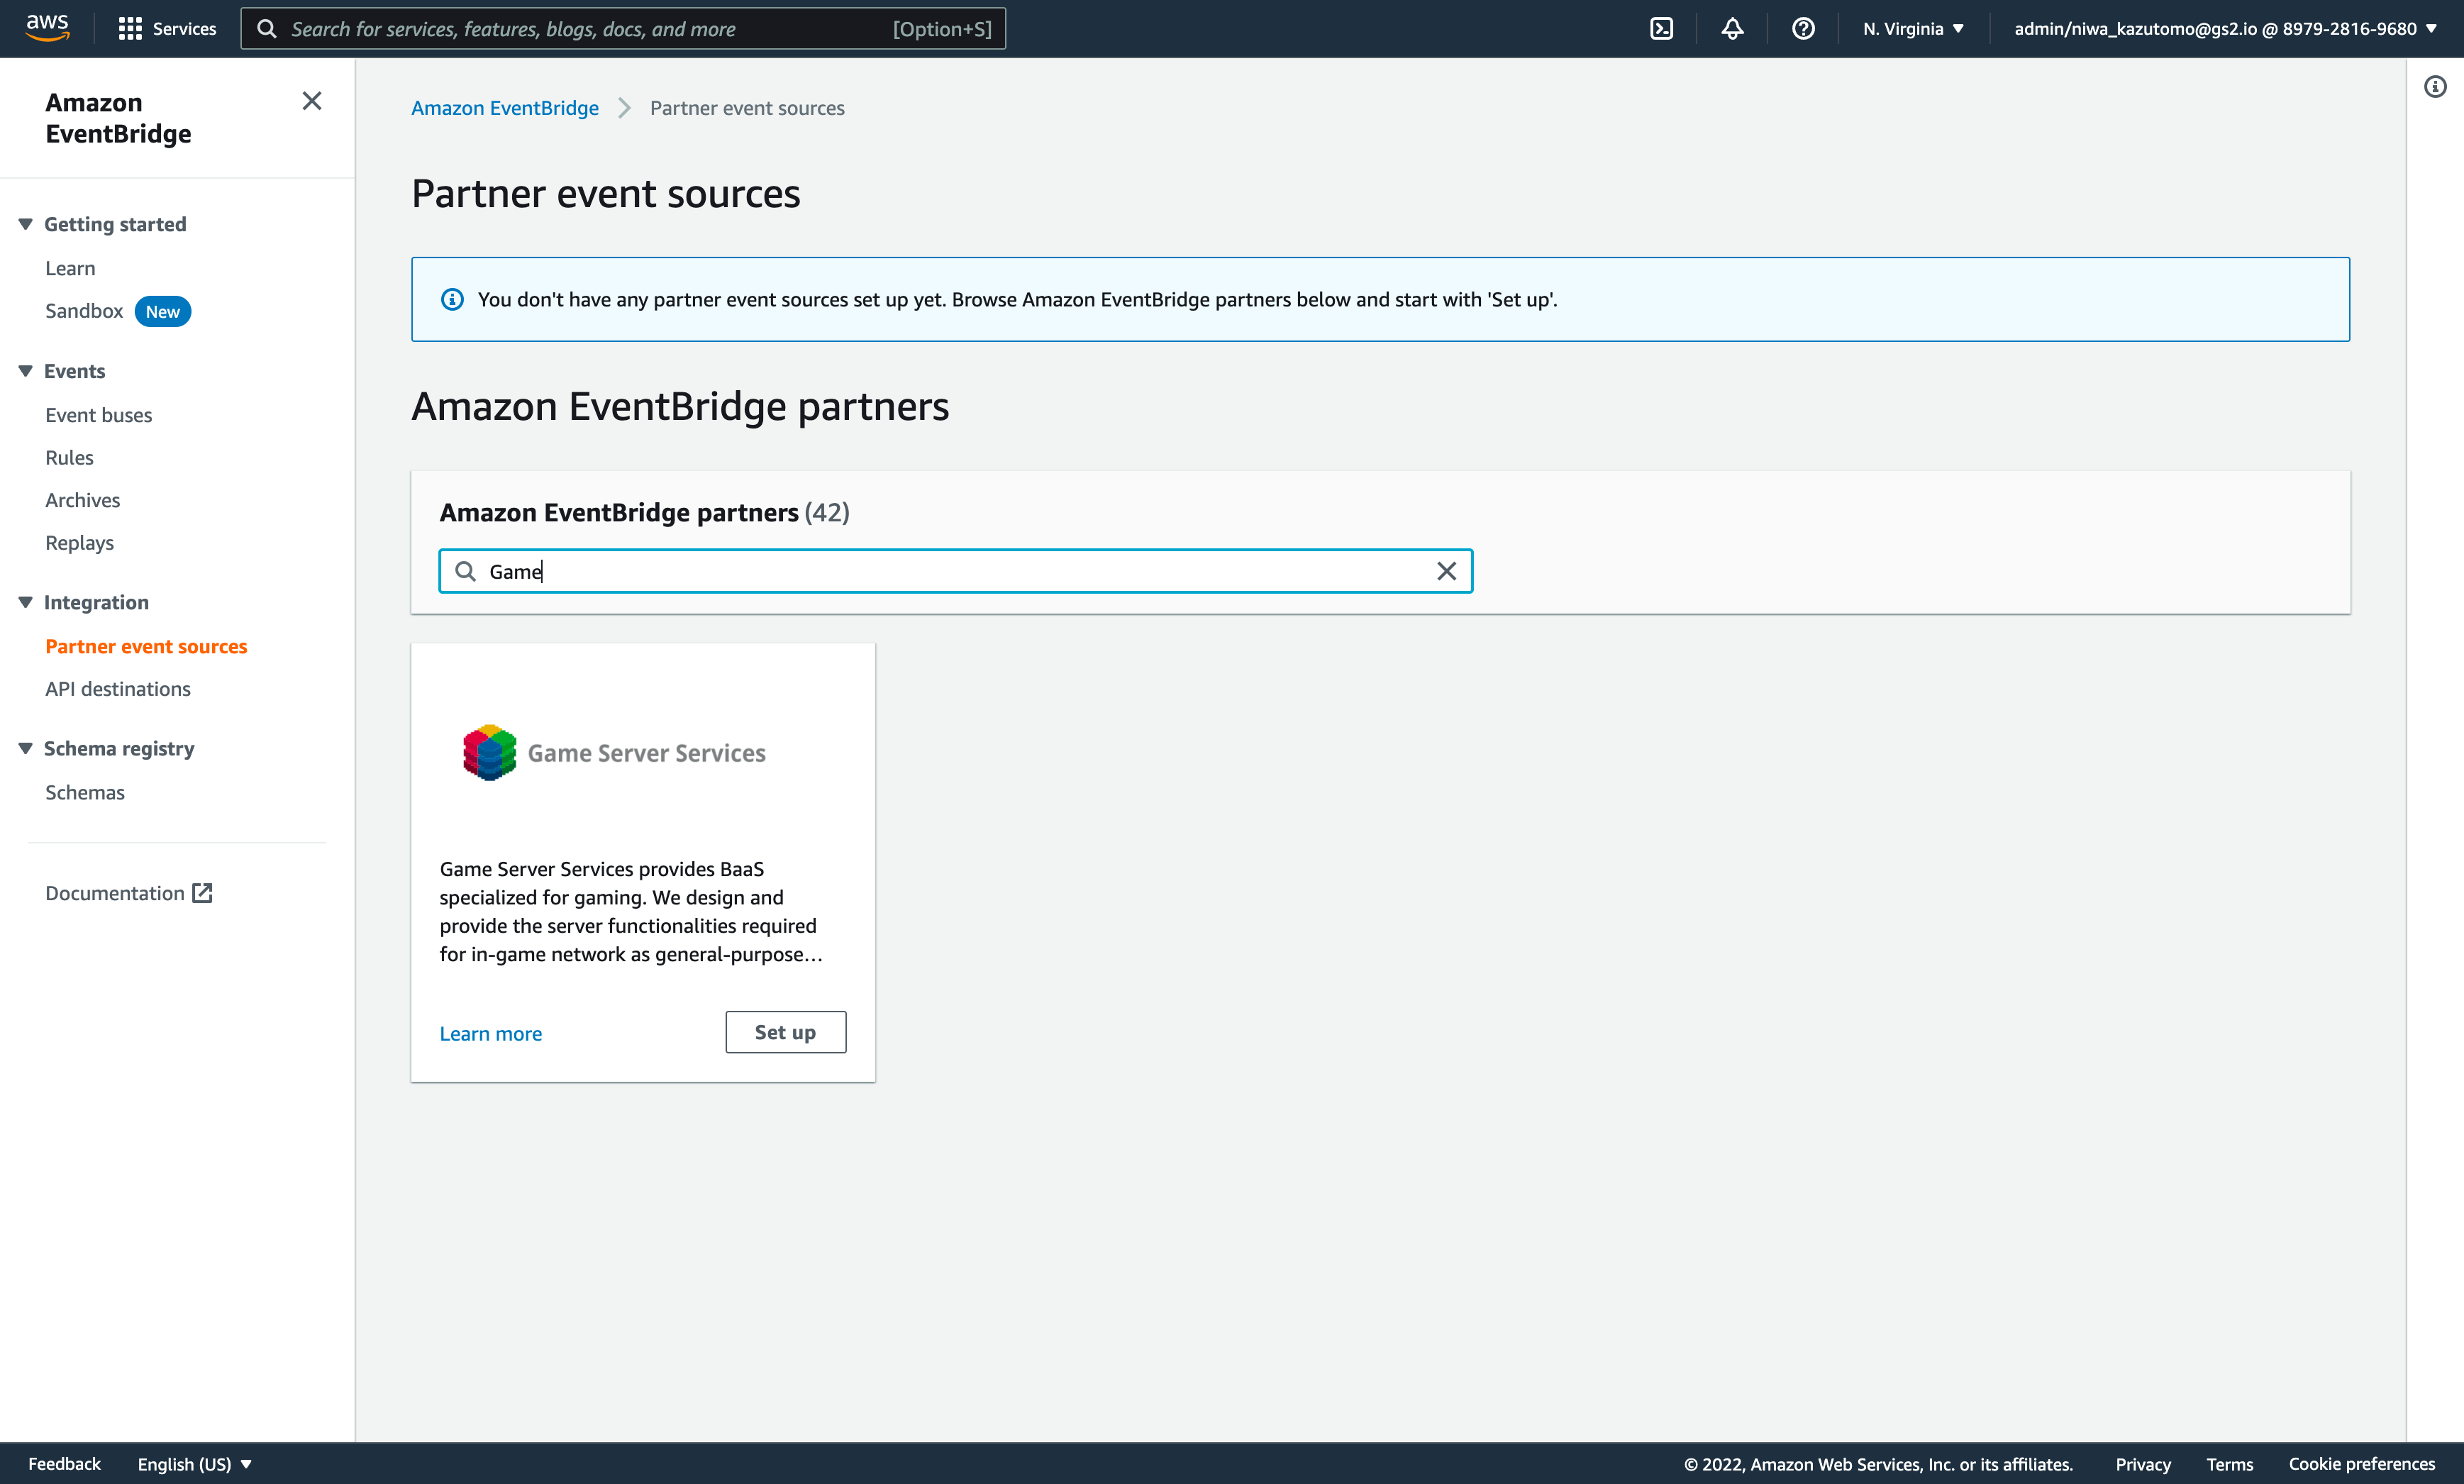Open the English (US) language dropdown
Image resolution: width=2464 pixels, height=1484 pixels.
[x=195, y=1464]
